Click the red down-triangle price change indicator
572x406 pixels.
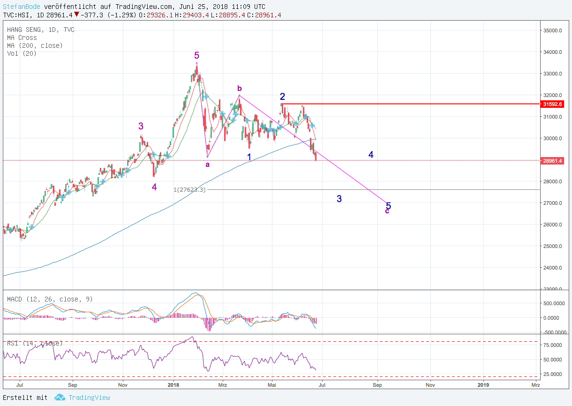click(76, 15)
